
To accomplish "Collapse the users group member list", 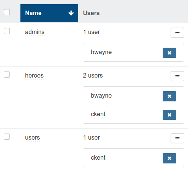I will point(177,138).
